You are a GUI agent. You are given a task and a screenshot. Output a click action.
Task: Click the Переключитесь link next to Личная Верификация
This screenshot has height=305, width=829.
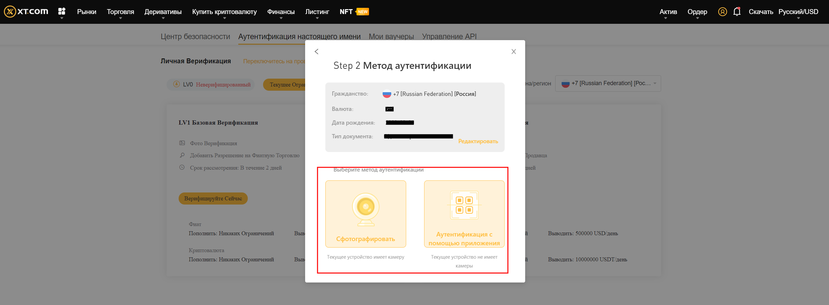[274, 61]
